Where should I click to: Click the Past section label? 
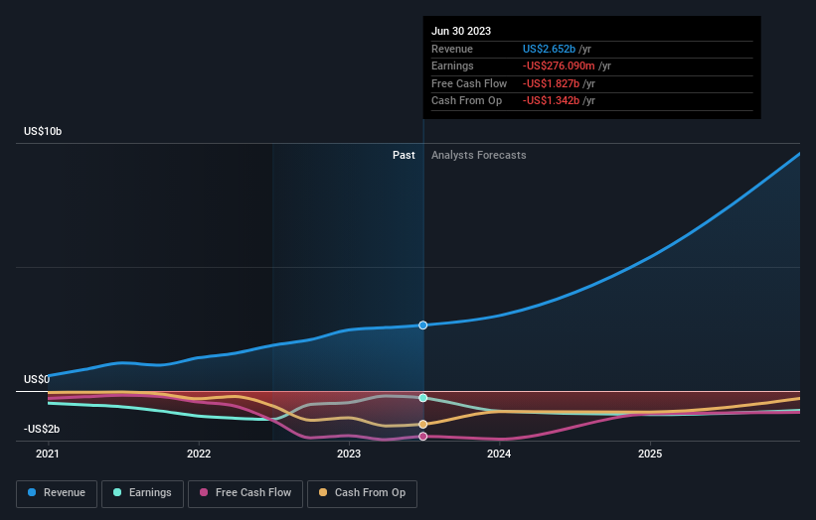404,156
